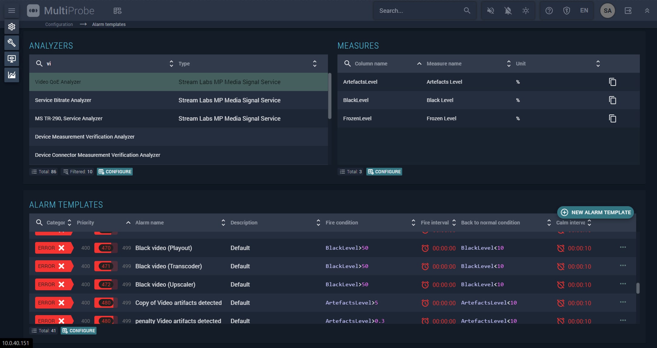Select Copy of Video artifacts detected alarm name

178,303
